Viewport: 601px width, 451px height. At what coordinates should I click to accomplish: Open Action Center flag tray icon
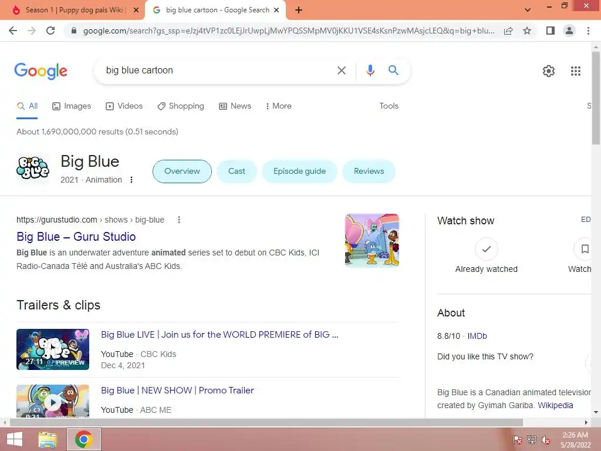coord(517,439)
